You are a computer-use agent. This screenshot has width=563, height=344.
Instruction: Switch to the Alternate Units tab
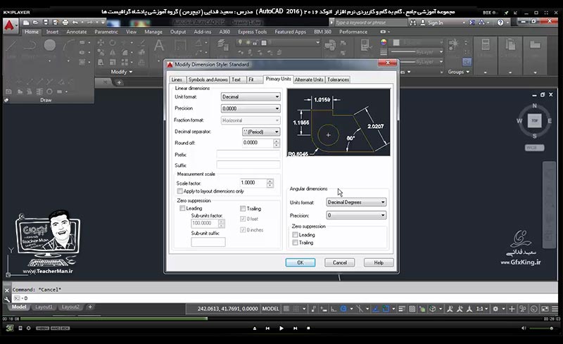click(x=309, y=79)
